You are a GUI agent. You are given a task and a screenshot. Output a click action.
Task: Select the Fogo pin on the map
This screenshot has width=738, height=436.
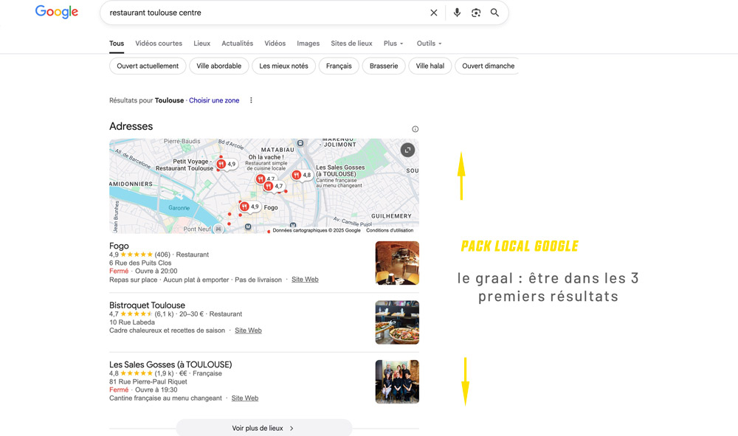click(x=244, y=207)
